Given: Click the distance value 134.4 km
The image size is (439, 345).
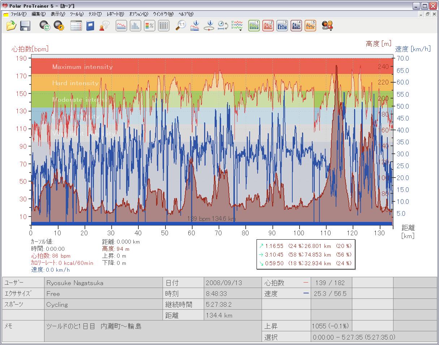Looking at the screenshot, I should pyautogui.click(x=233, y=315).
